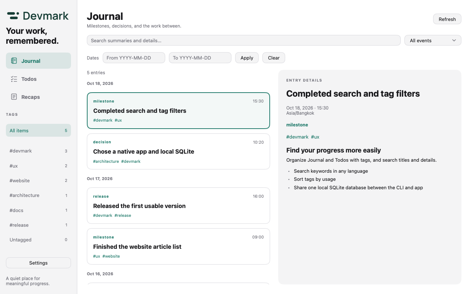Image resolution: width=471 pixels, height=294 pixels.
Task: Filter by the #architecture tag in sidebar
Action: pyautogui.click(x=38, y=195)
